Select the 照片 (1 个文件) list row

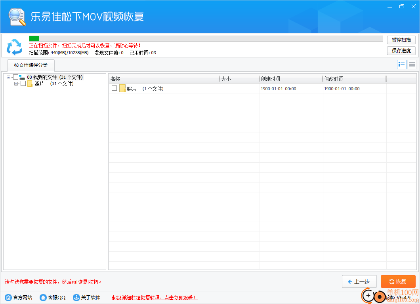(262, 88)
